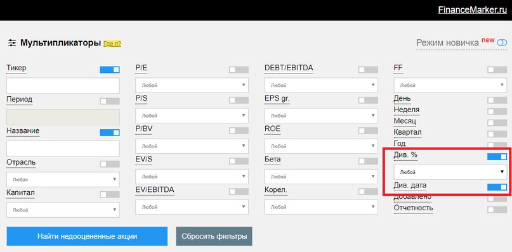Toggle the Режим новичка switch

(502, 42)
